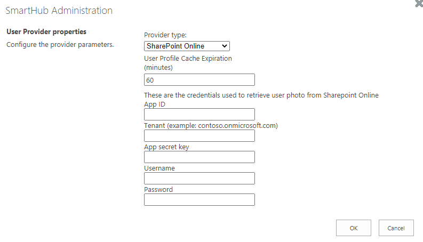Click the 'Username' label text

coord(159,168)
